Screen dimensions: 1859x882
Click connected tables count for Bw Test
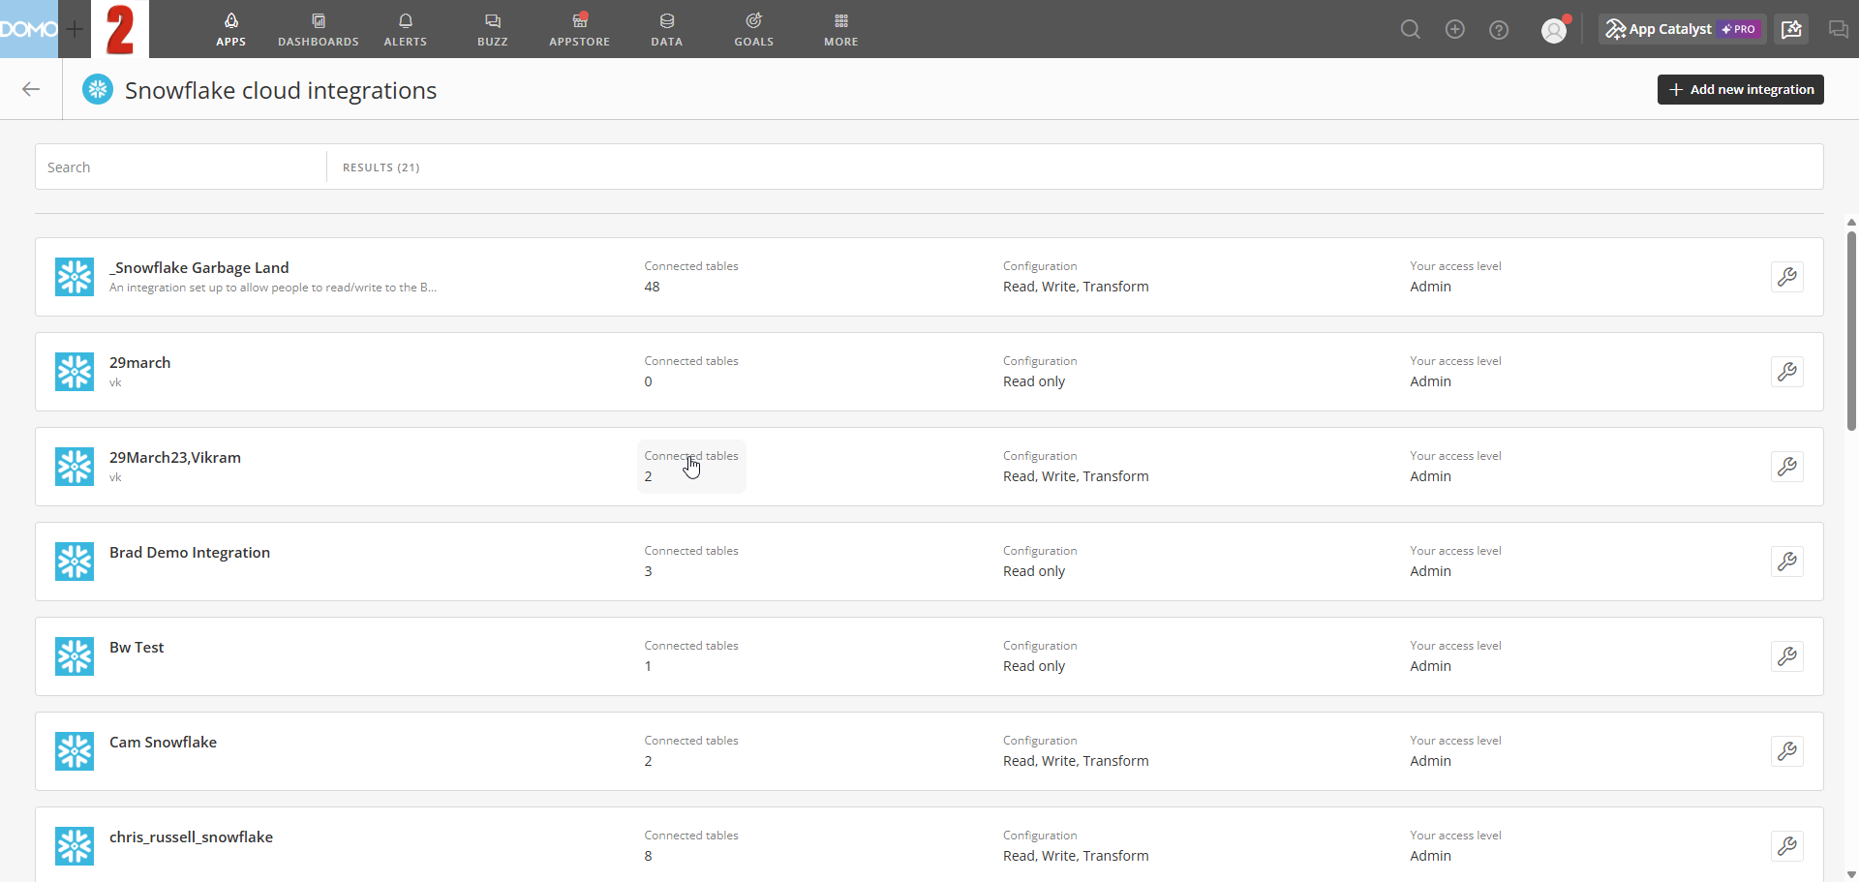[648, 666]
